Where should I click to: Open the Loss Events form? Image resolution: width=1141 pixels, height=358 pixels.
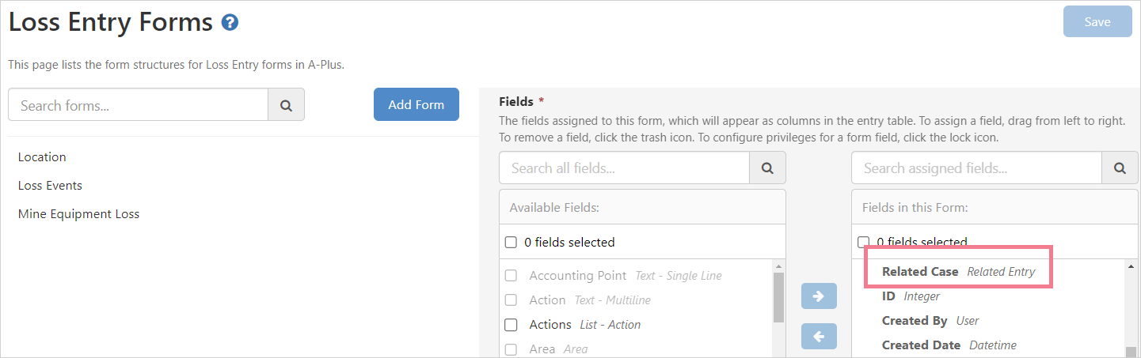[x=50, y=186]
